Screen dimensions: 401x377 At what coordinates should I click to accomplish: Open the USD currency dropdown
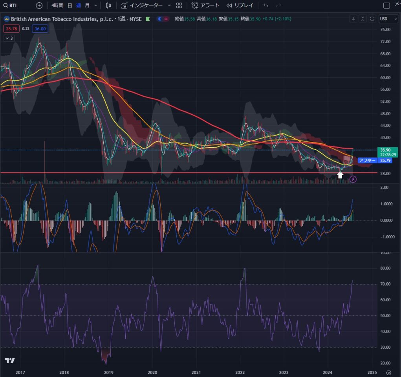click(x=388, y=19)
